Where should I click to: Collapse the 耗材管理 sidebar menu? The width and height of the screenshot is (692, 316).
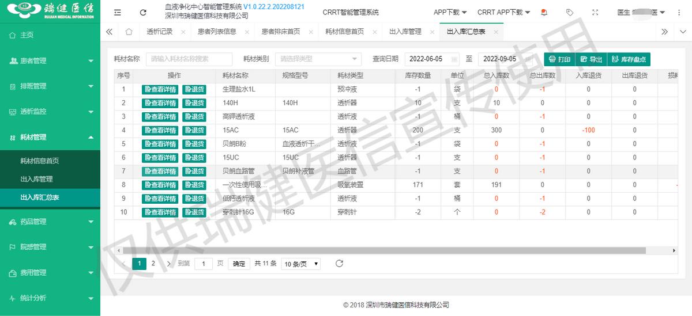pyautogui.click(x=50, y=137)
